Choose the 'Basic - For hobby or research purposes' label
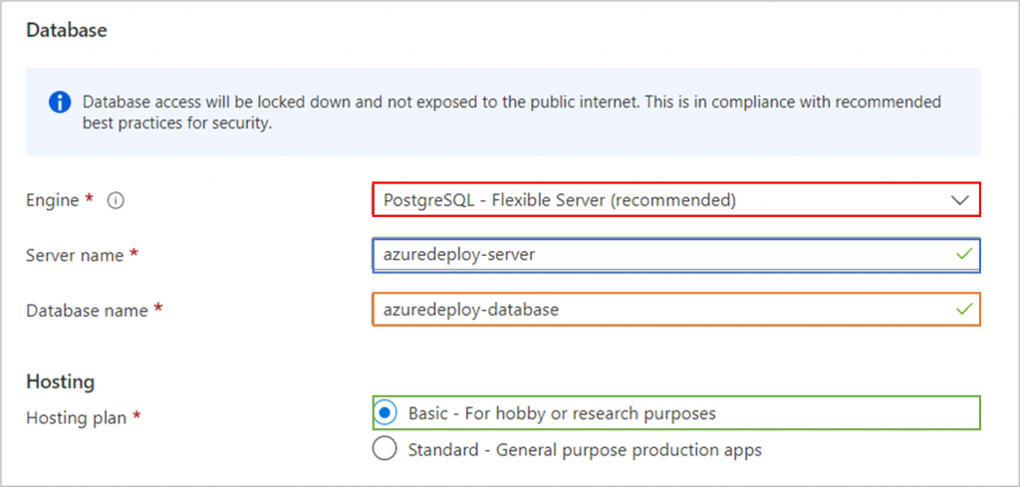This screenshot has width=1020, height=487. click(562, 413)
